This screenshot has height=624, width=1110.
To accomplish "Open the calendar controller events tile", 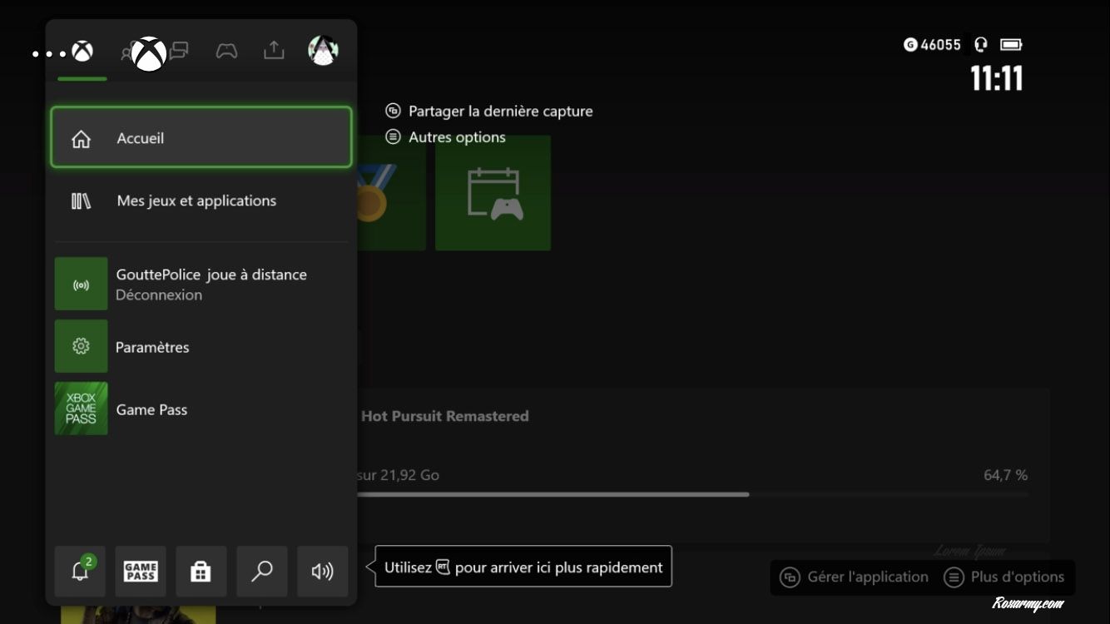I will click(x=493, y=193).
